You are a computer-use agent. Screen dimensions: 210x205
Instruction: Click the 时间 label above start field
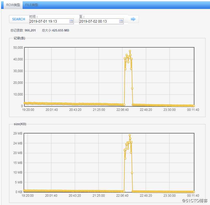coord(33,17)
